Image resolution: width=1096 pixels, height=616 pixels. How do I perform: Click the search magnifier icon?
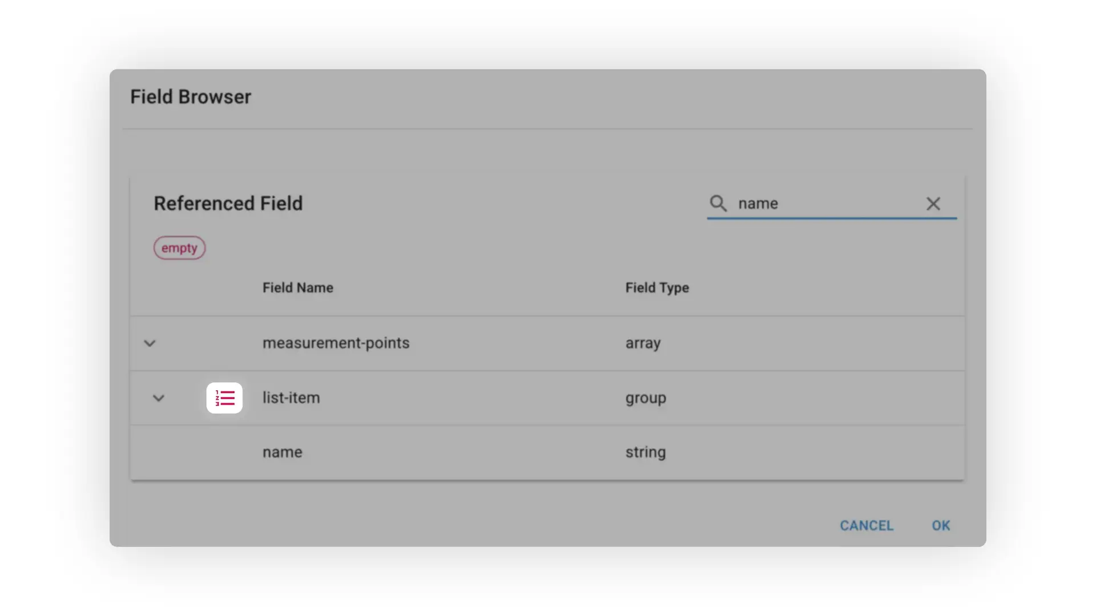718,204
